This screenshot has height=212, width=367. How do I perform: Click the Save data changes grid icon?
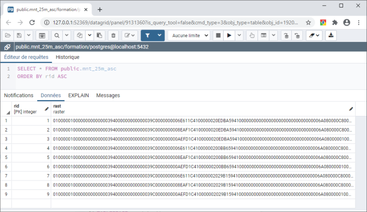(x=42, y=36)
